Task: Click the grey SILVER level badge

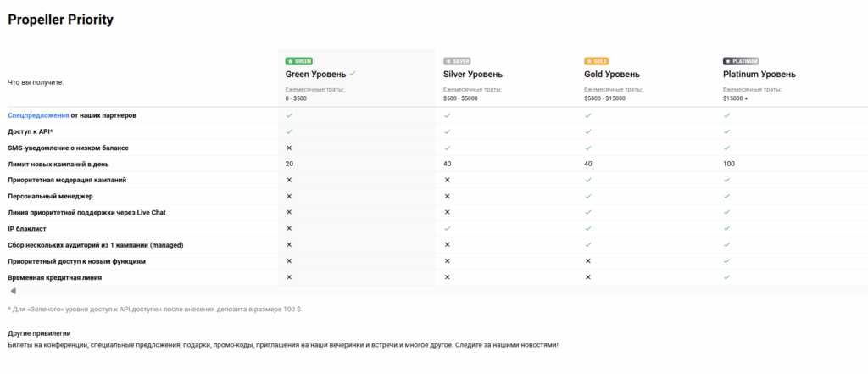Action: coord(457,62)
